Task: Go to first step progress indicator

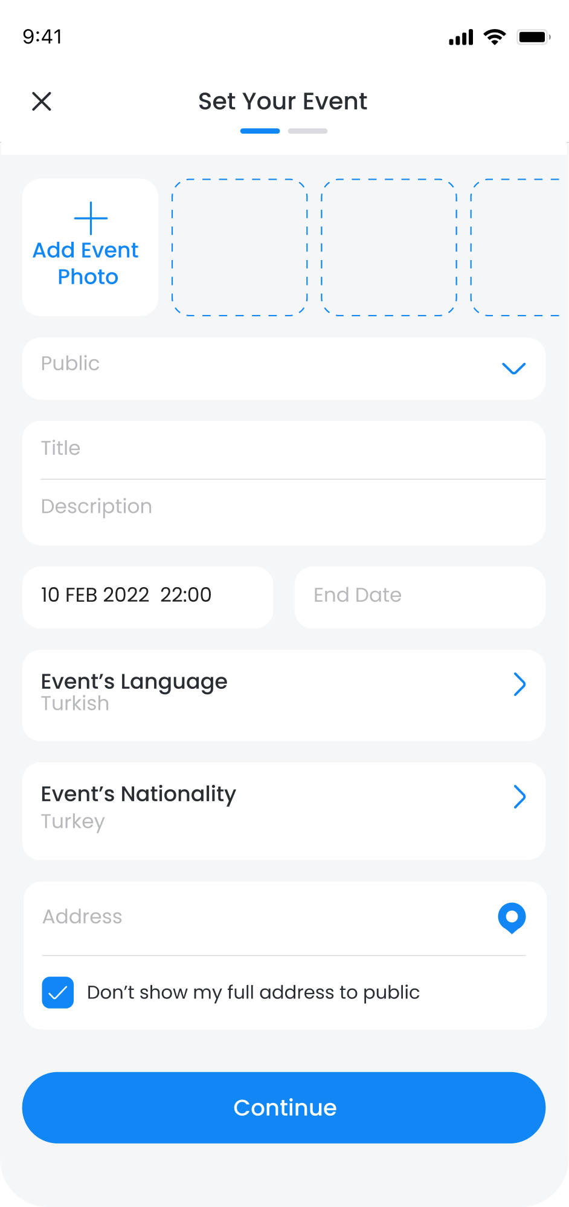Action: (260, 131)
